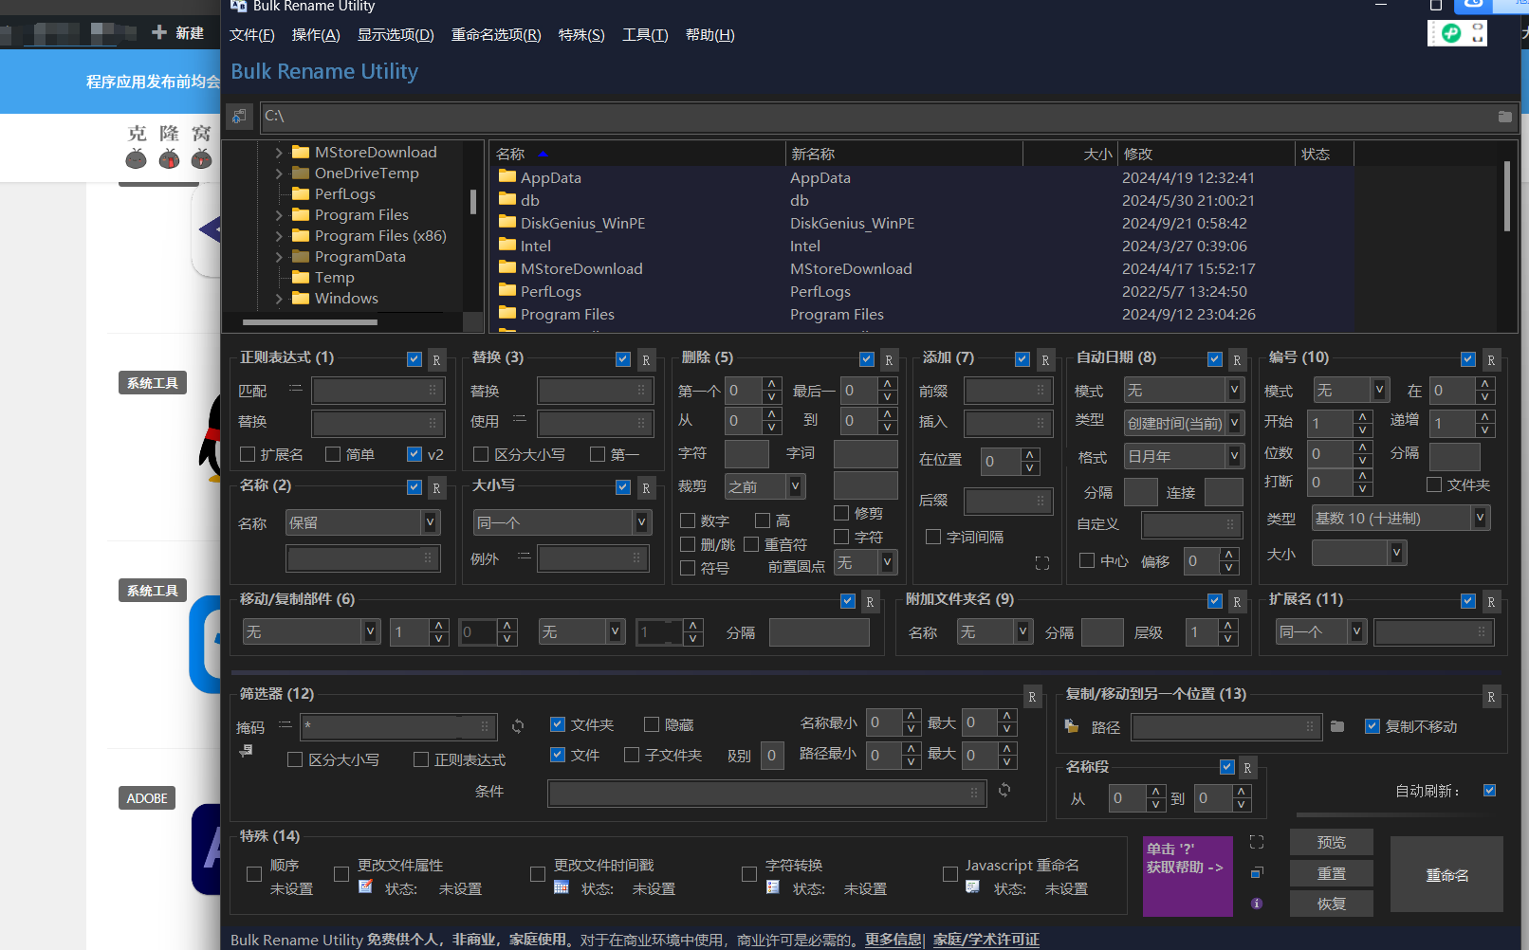Open the 创建时间(当前) type dropdown
1529x950 pixels.
pos(1184,423)
